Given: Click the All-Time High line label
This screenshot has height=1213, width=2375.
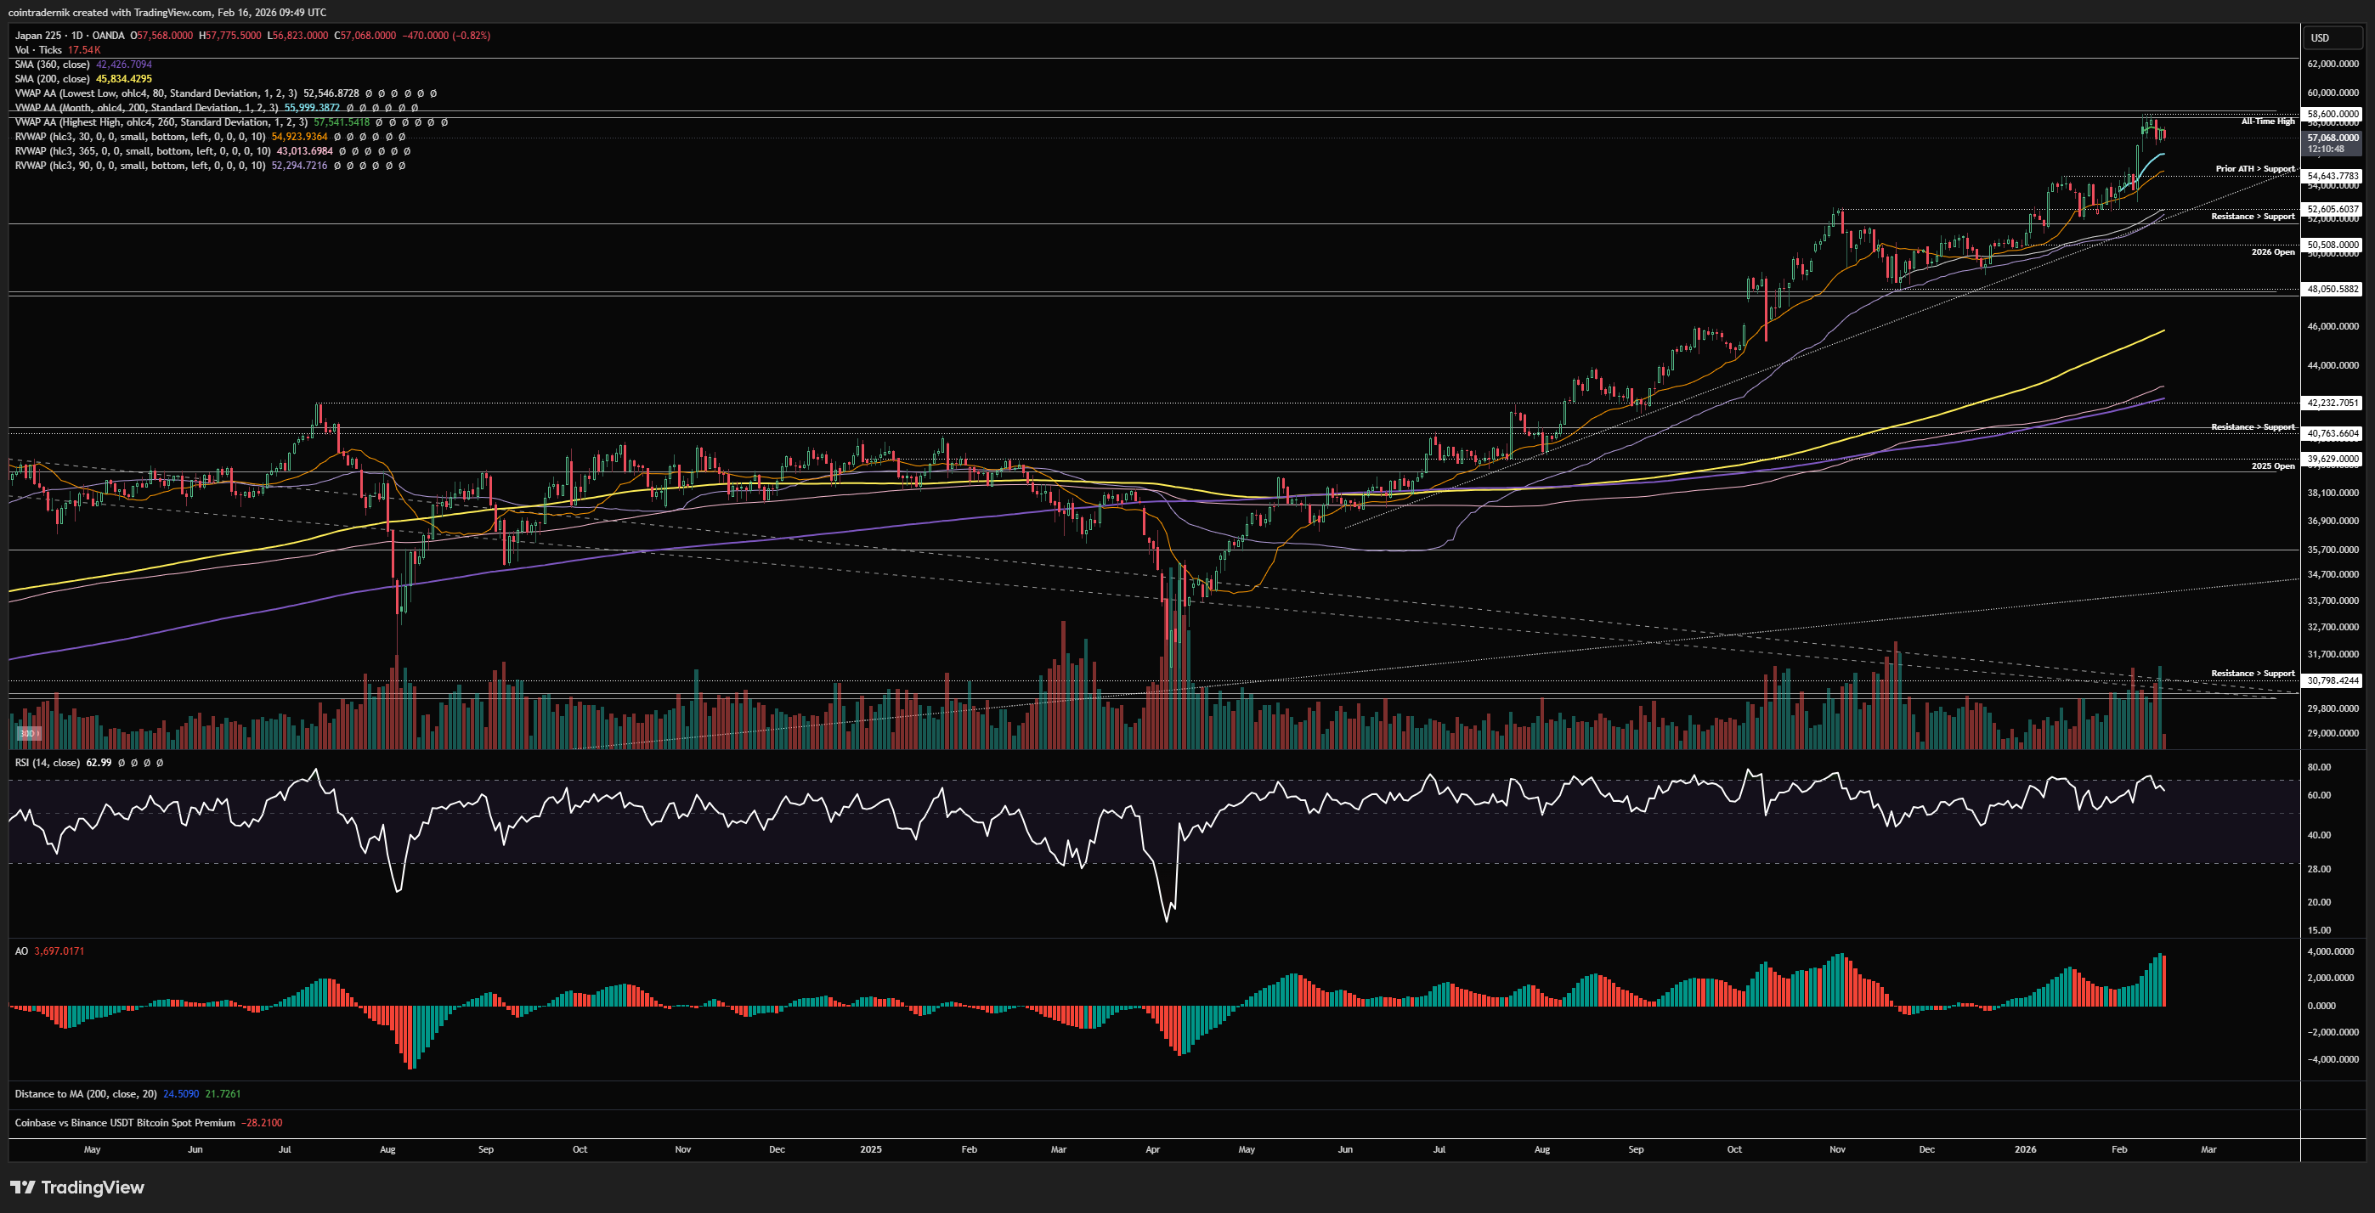Looking at the screenshot, I should point(2267,121).
